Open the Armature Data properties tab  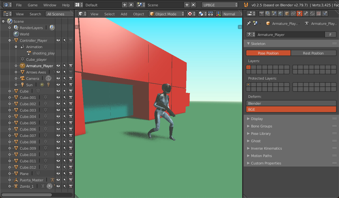[300, 14]
